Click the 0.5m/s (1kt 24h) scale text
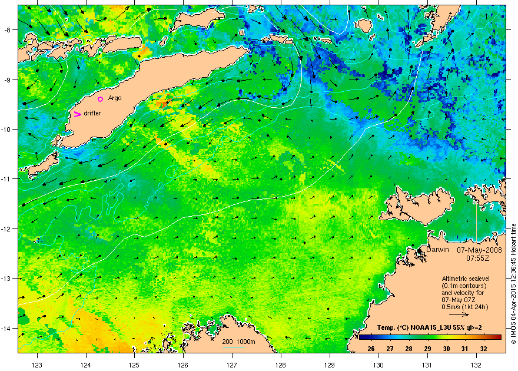 click(465, 307)
